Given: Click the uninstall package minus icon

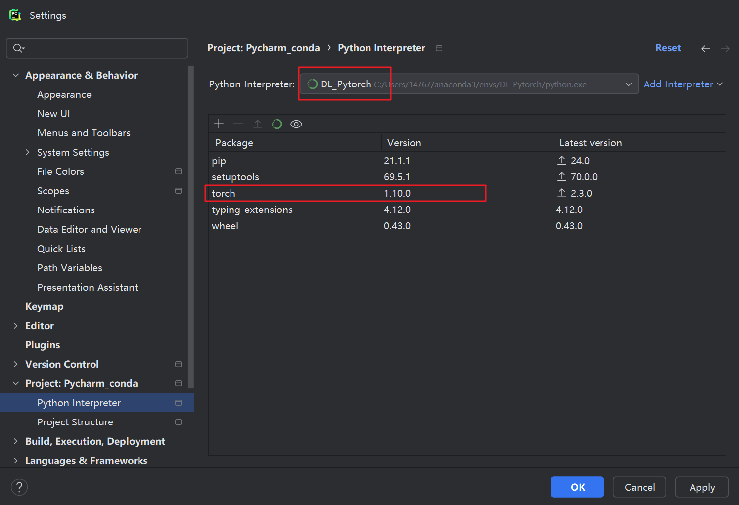Looking at the screenshot, I should coord(238,124).
